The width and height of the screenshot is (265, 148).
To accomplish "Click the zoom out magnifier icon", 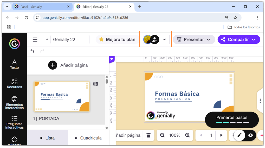I will pos(163,135).
